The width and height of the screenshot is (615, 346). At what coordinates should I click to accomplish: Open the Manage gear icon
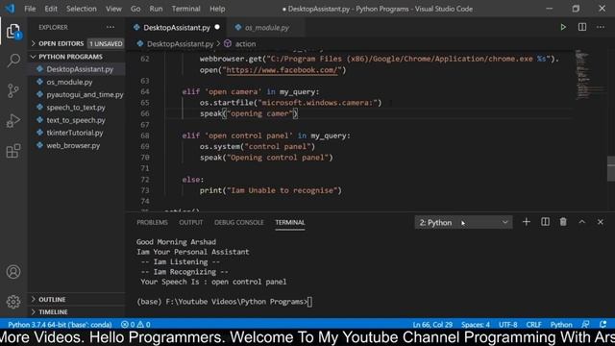(13, 302)
